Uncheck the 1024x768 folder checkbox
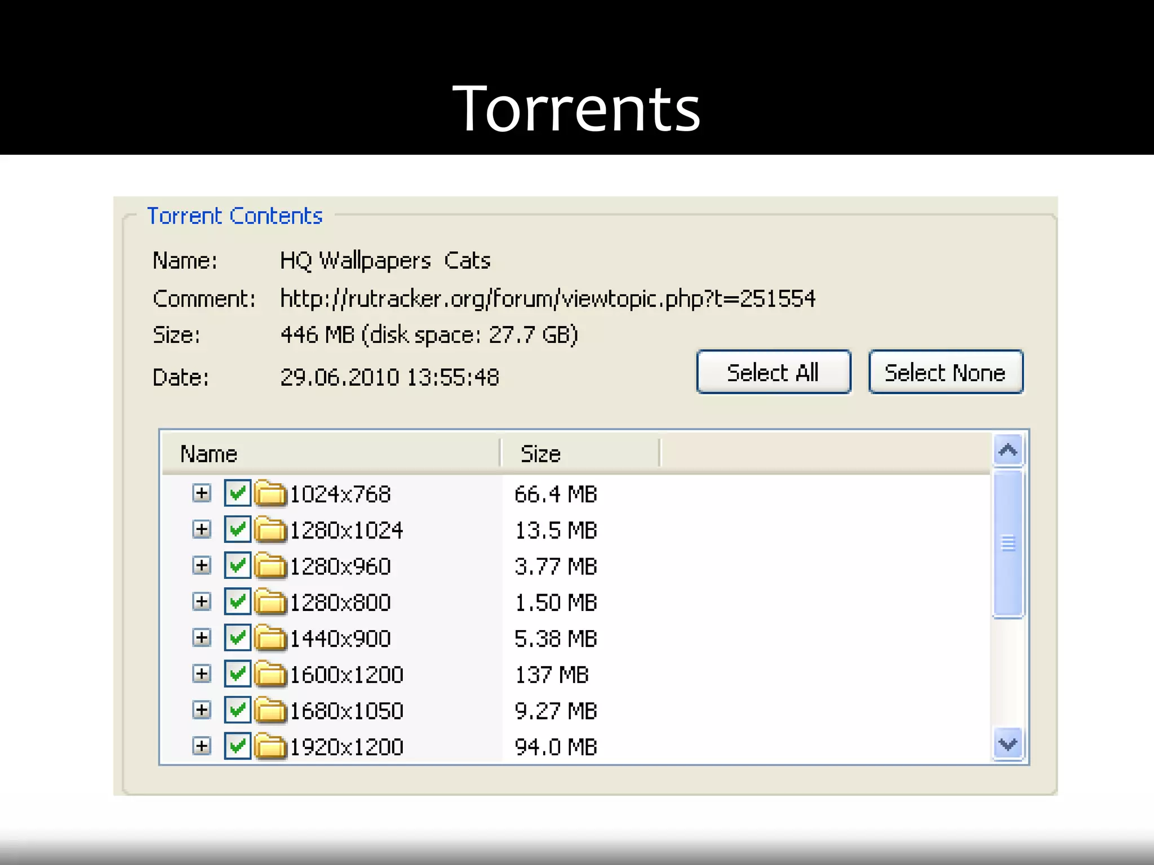 click(x=237, y=493)
